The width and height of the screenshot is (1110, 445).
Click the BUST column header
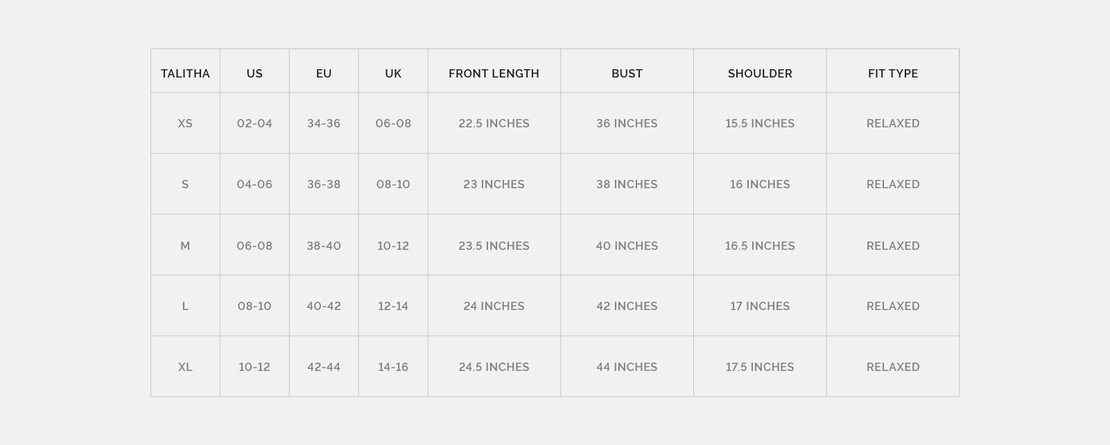pos(627,73)
